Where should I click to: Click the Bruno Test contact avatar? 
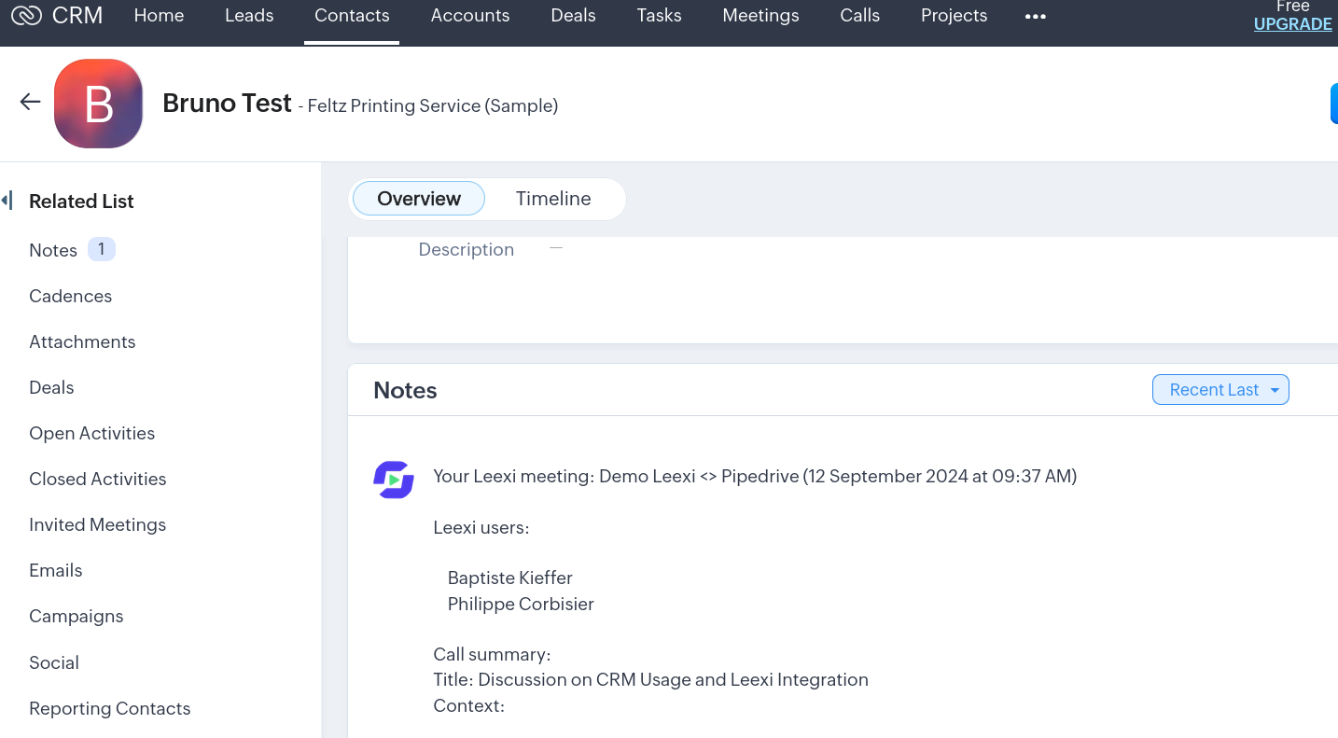[x=98, y=104]
